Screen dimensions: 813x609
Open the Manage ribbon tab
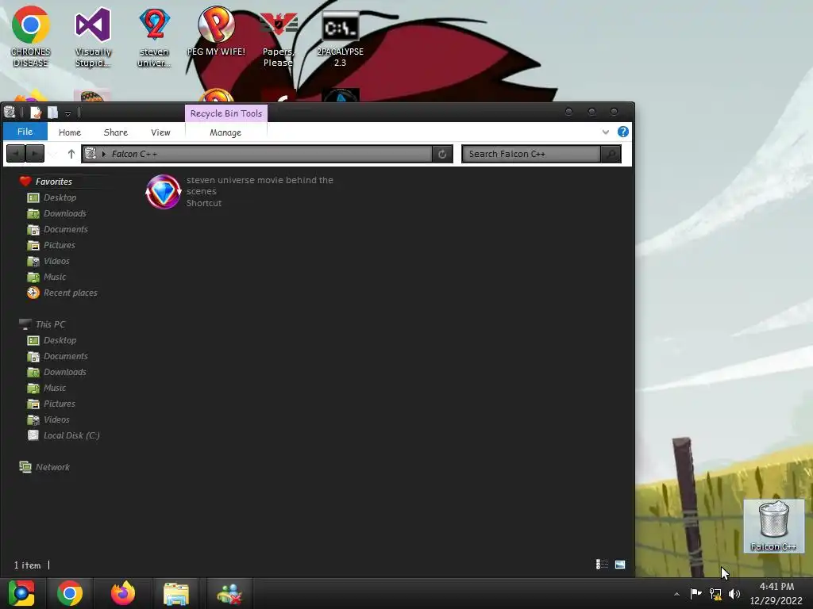tap(225, 132)
